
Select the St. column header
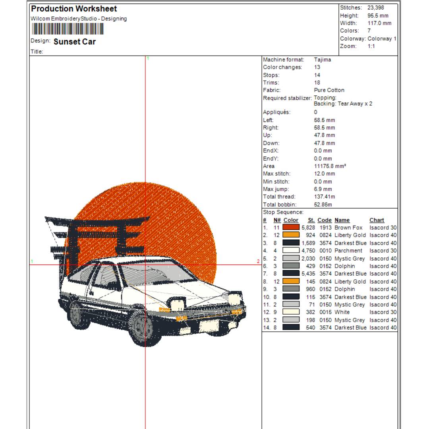tap(311, 220)
